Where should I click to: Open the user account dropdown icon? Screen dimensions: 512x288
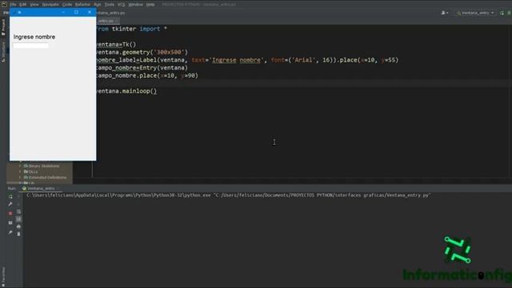445,13
